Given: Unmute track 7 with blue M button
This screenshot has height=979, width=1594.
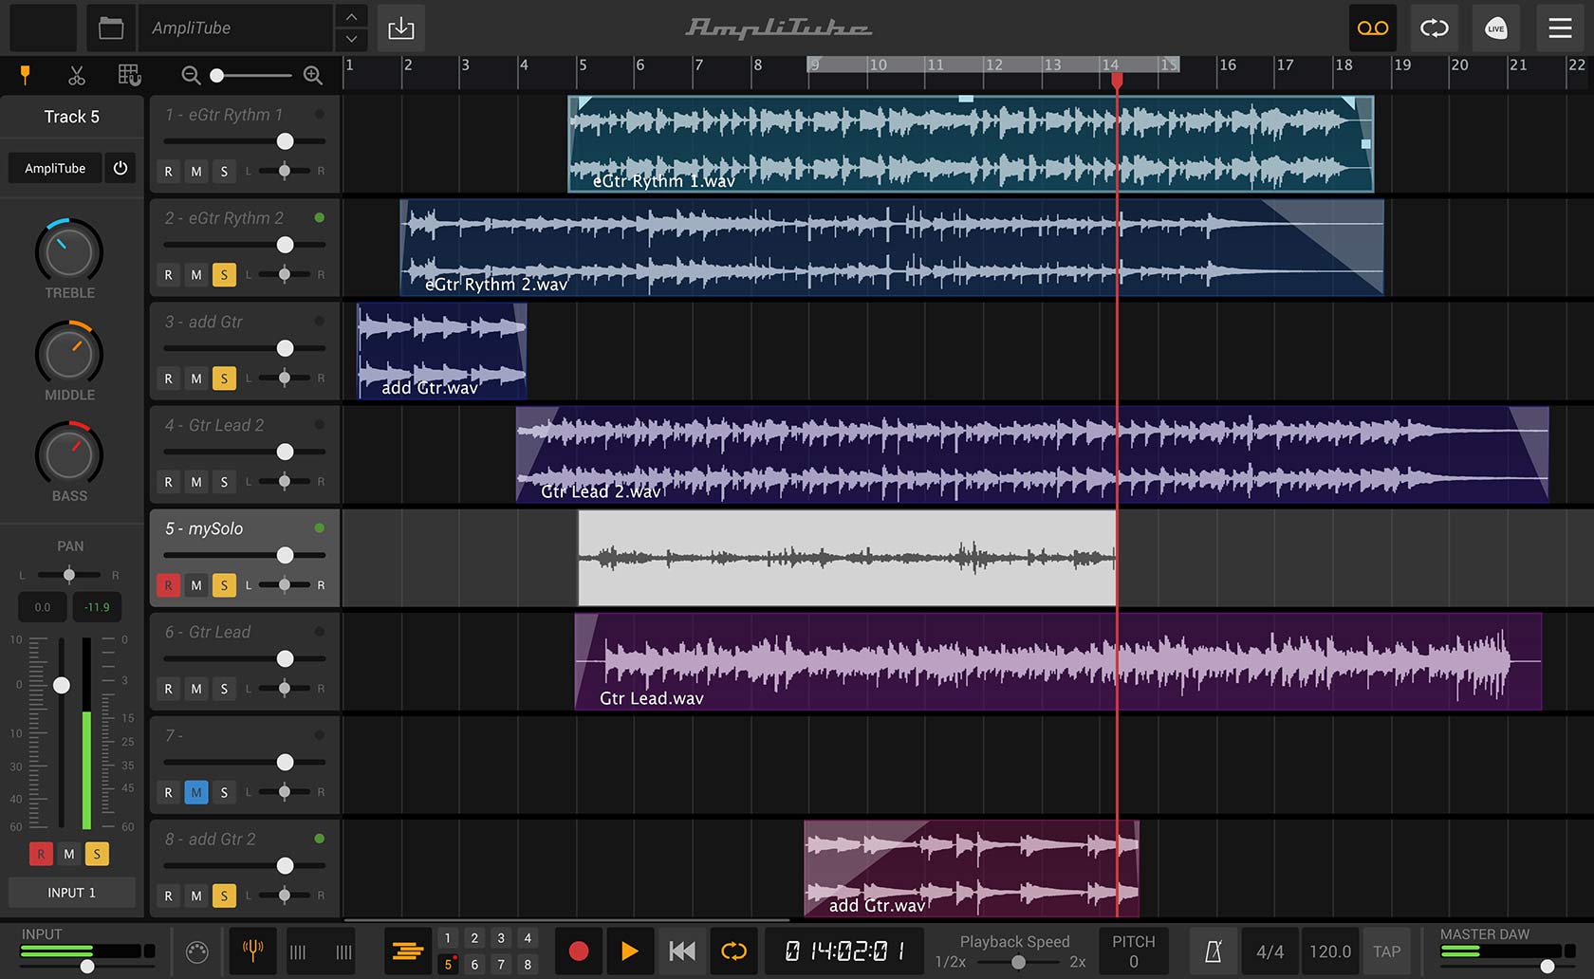Looking at the screenshot, I should click(x=196, y=792).
